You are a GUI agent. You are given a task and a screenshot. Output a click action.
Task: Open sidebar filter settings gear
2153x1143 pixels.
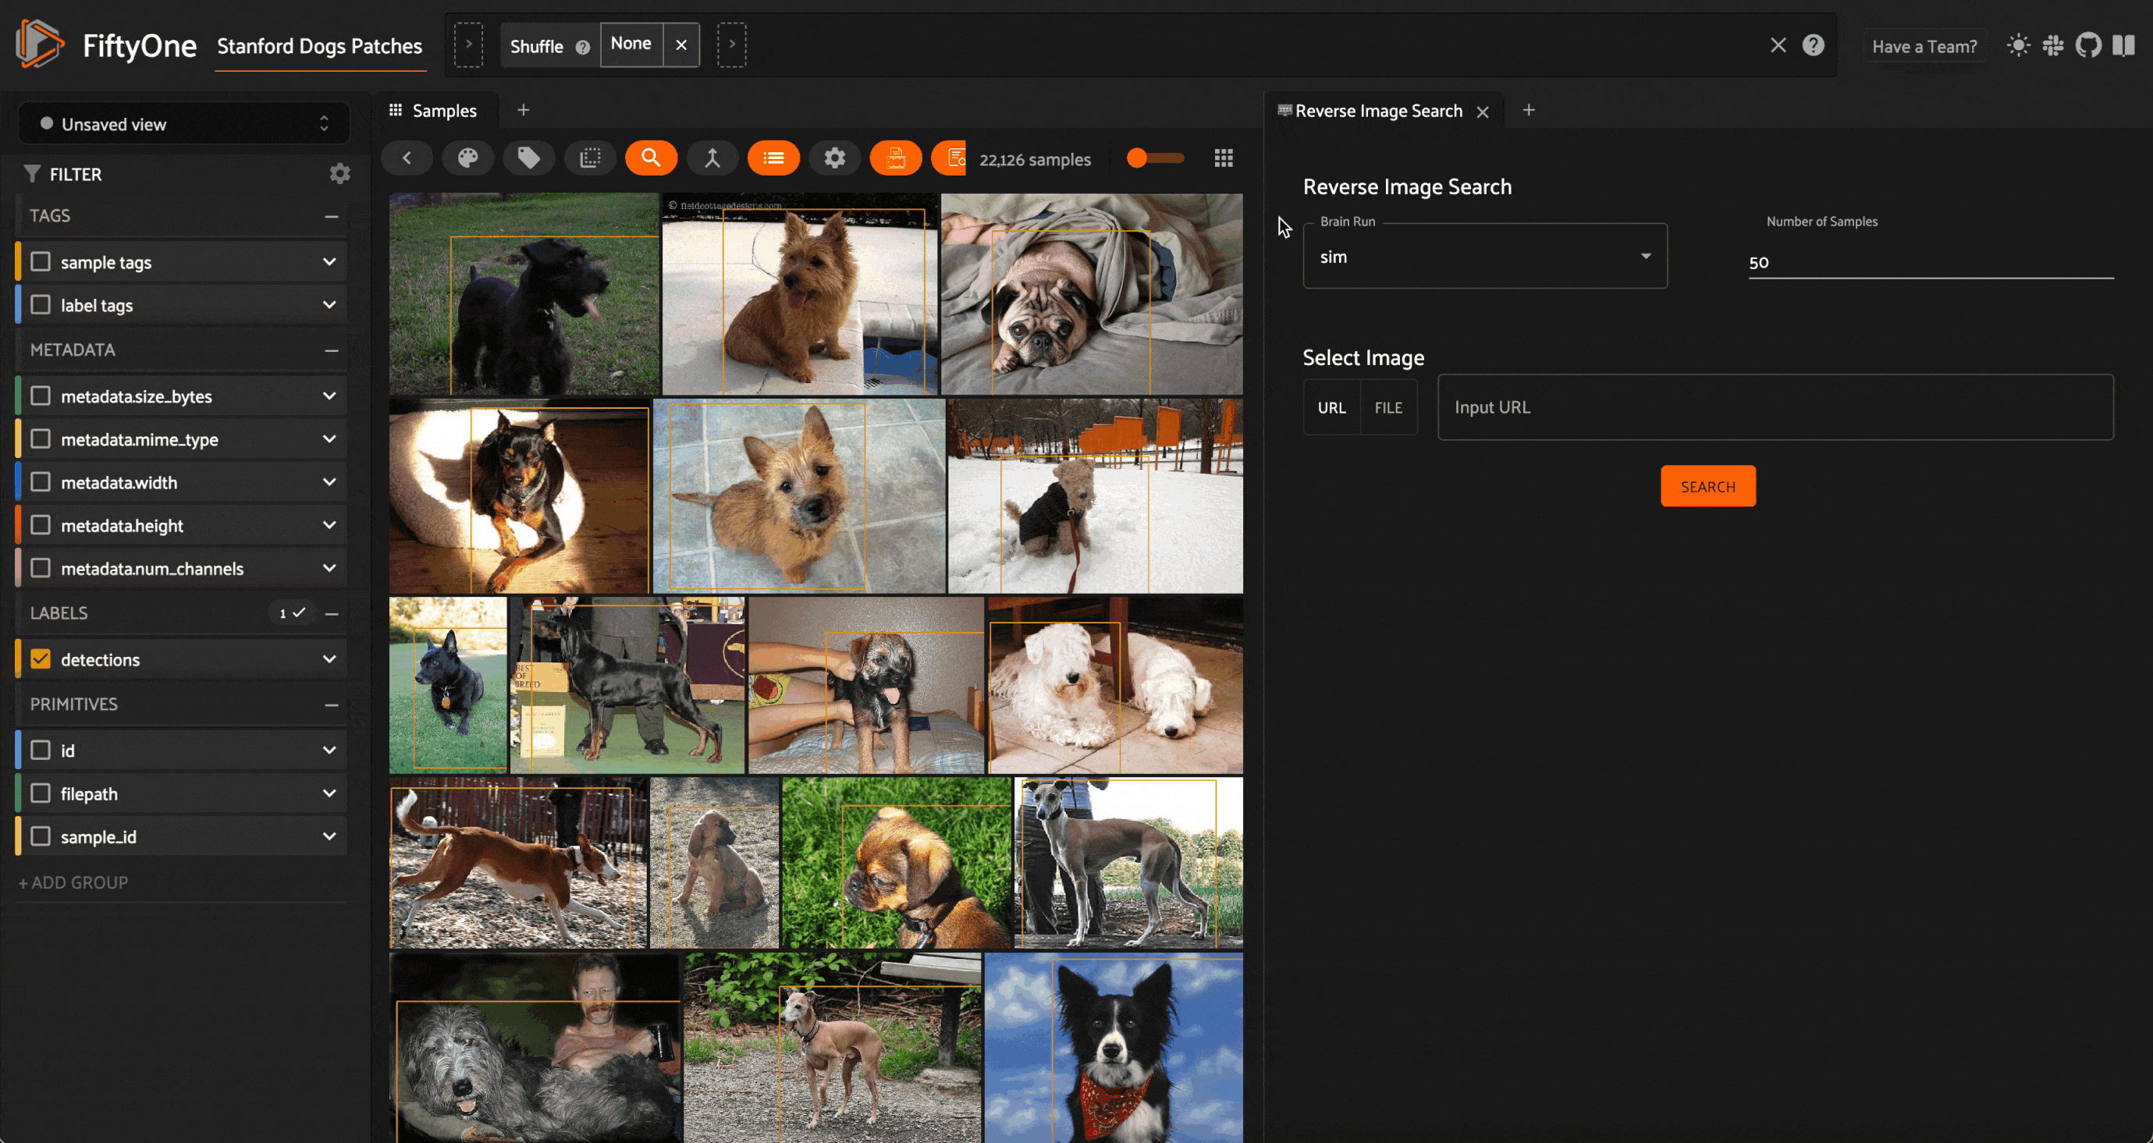pos(339,174)
